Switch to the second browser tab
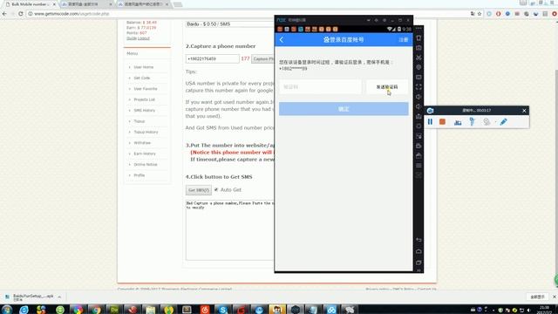 (x=85, y=4)
